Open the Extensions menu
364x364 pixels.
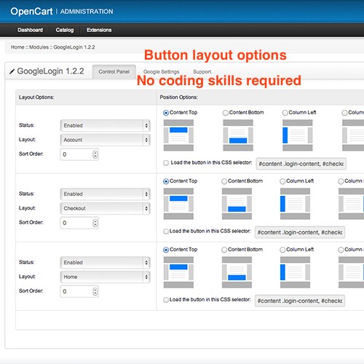[99, 30]
